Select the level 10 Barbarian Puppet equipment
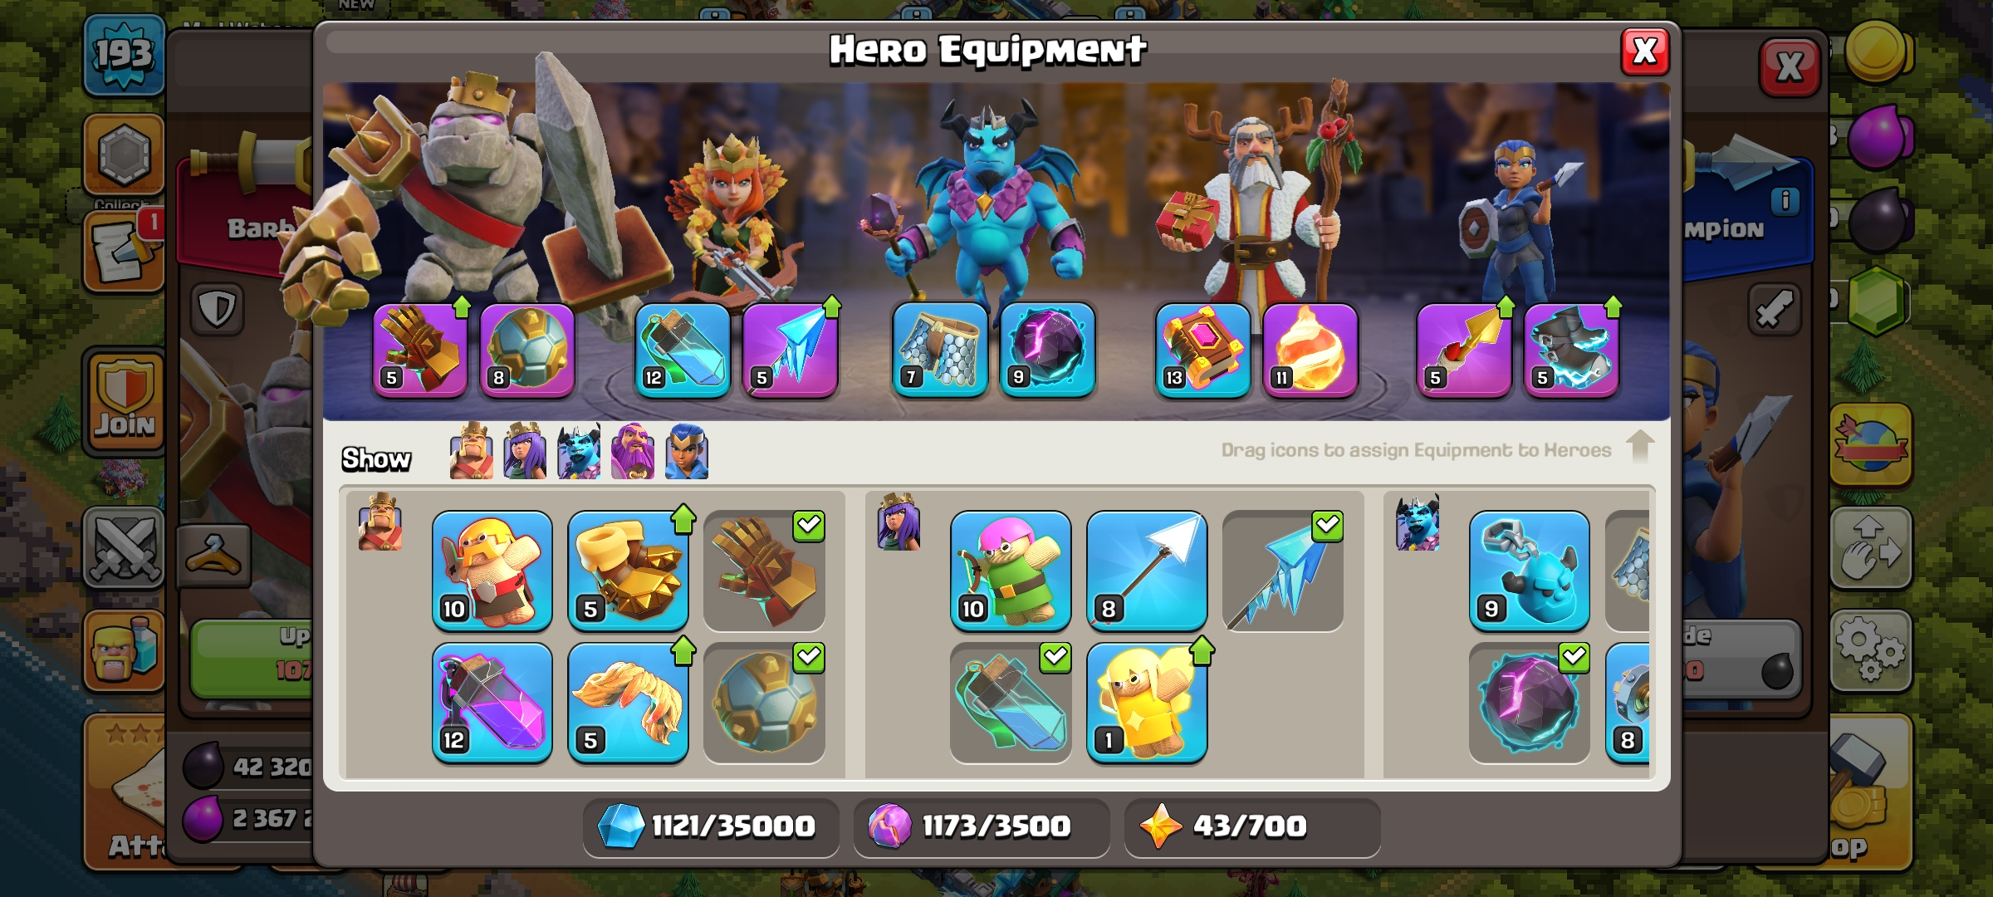Screen dimensions: 1993x897 492,571
